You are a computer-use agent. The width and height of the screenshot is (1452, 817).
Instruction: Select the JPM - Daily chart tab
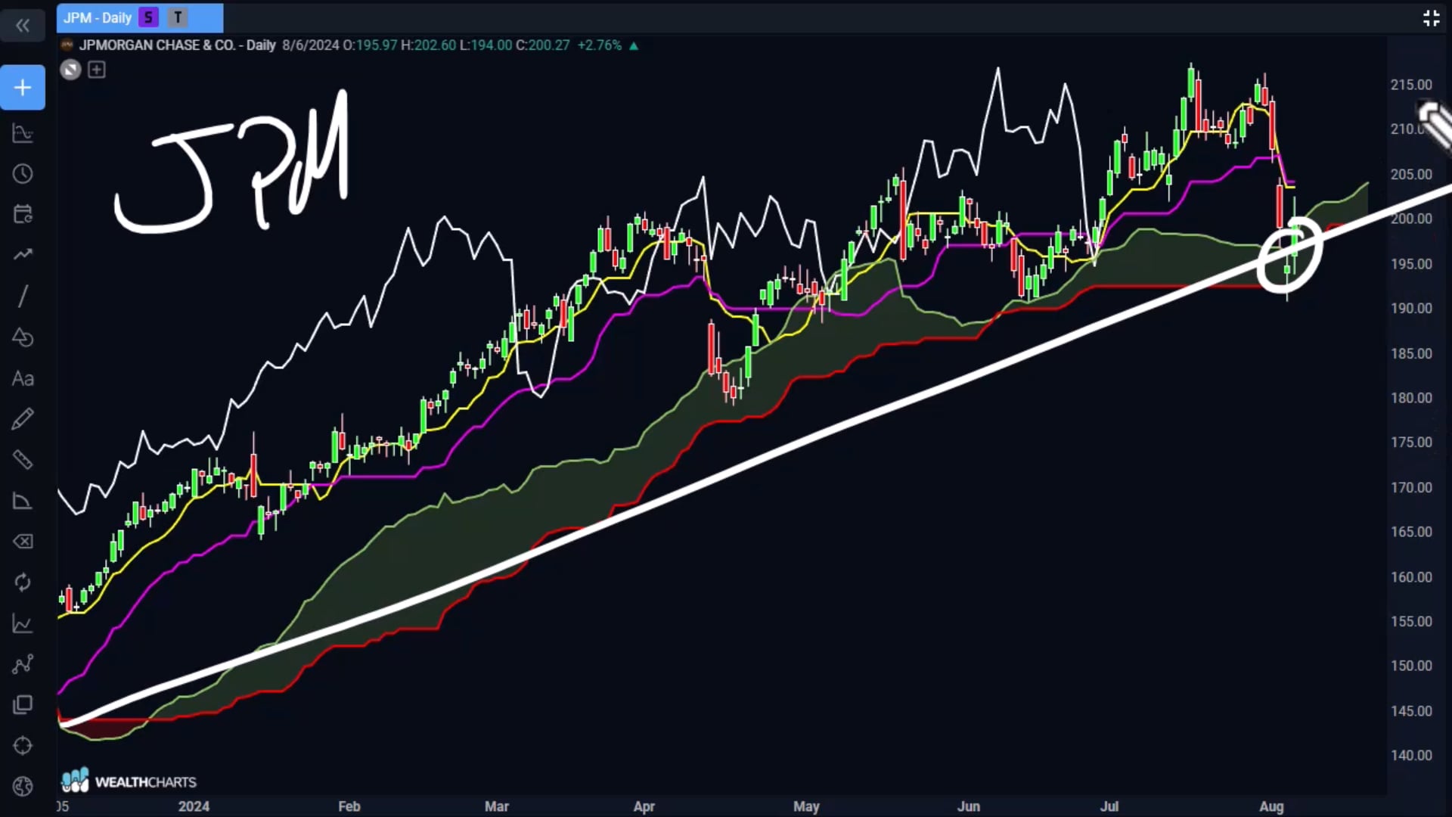(x=140, y=17)
